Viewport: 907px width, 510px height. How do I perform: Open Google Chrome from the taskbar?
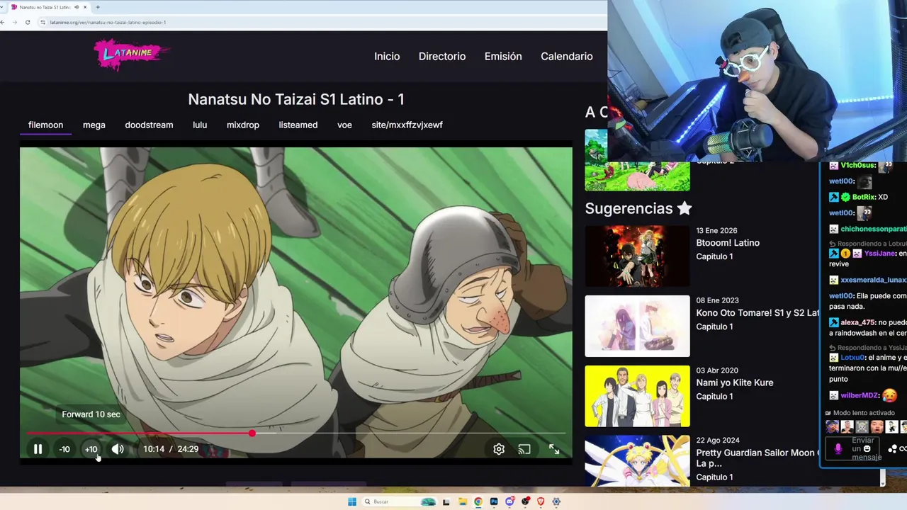pyautogui.click(x=478, y=501)
